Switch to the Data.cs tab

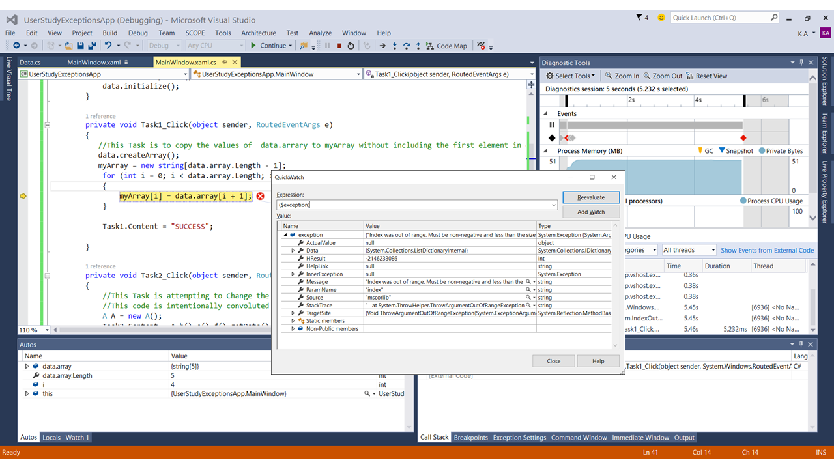pos(30,63)
